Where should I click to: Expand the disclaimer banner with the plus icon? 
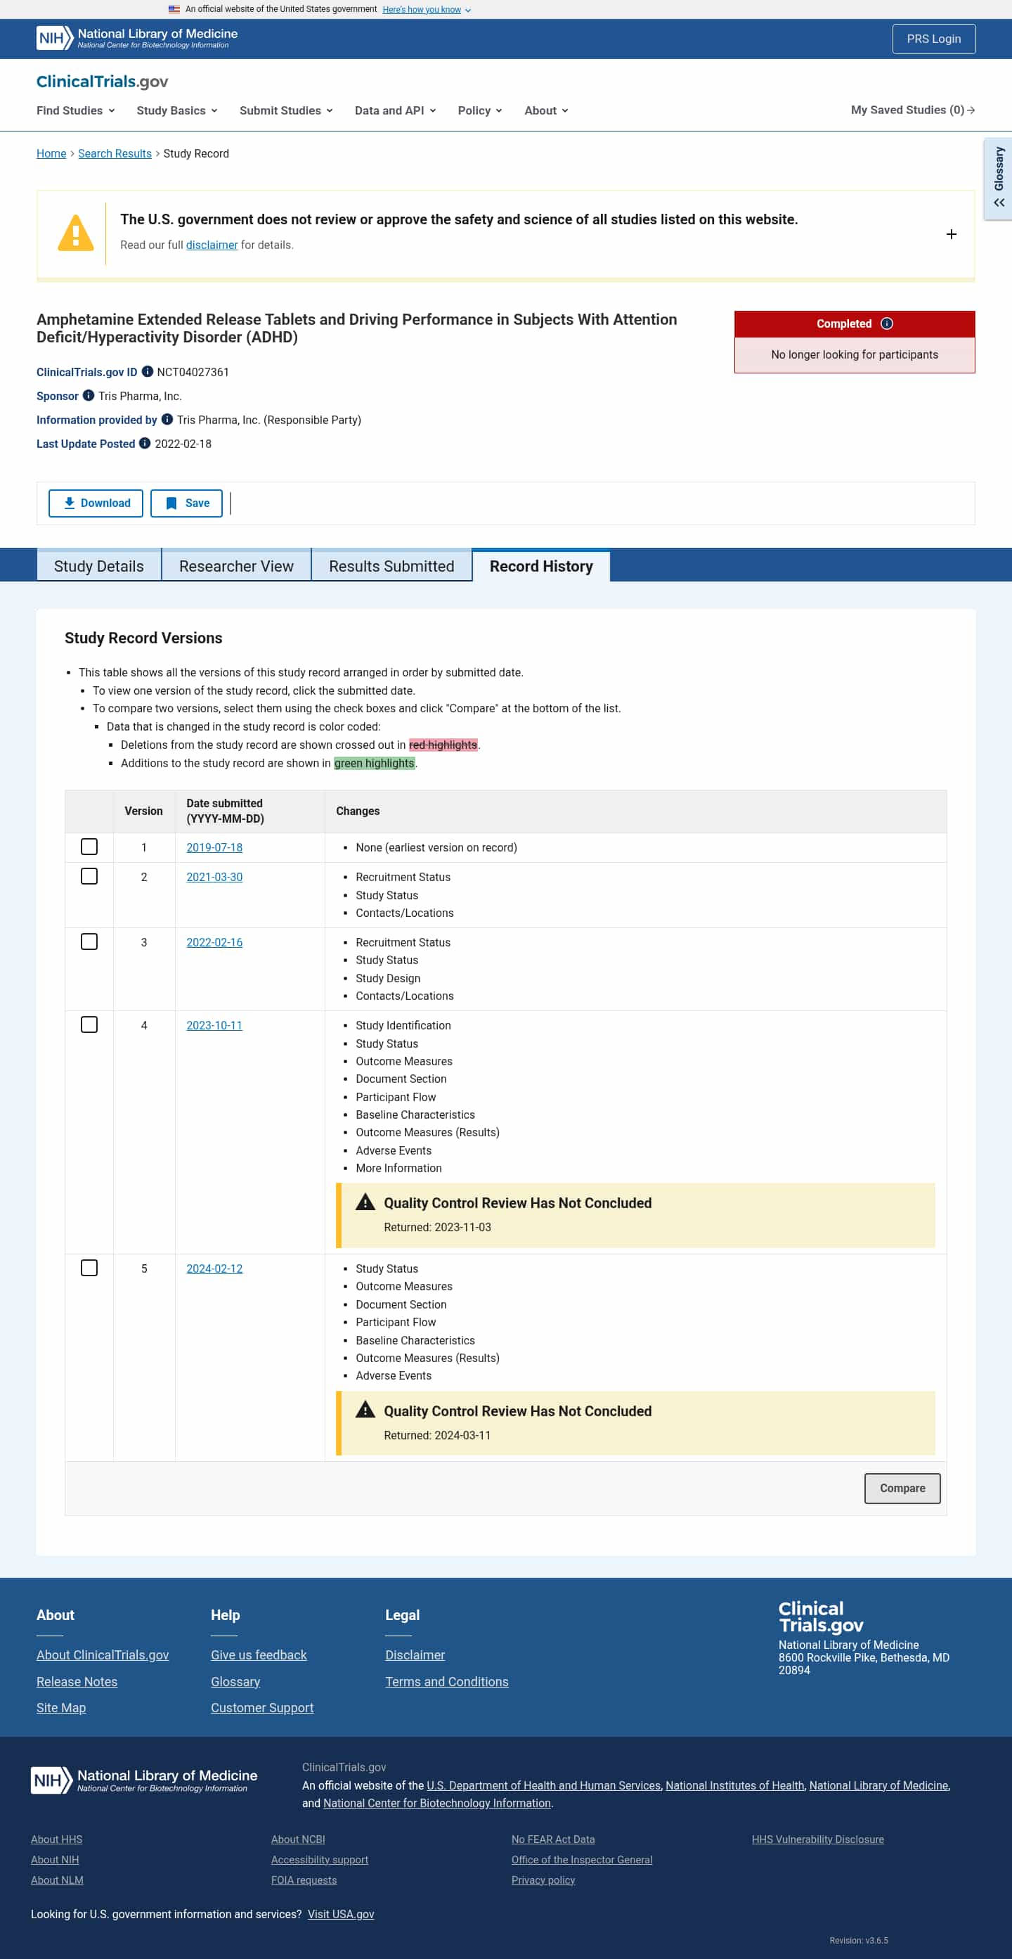pos(951,234)
